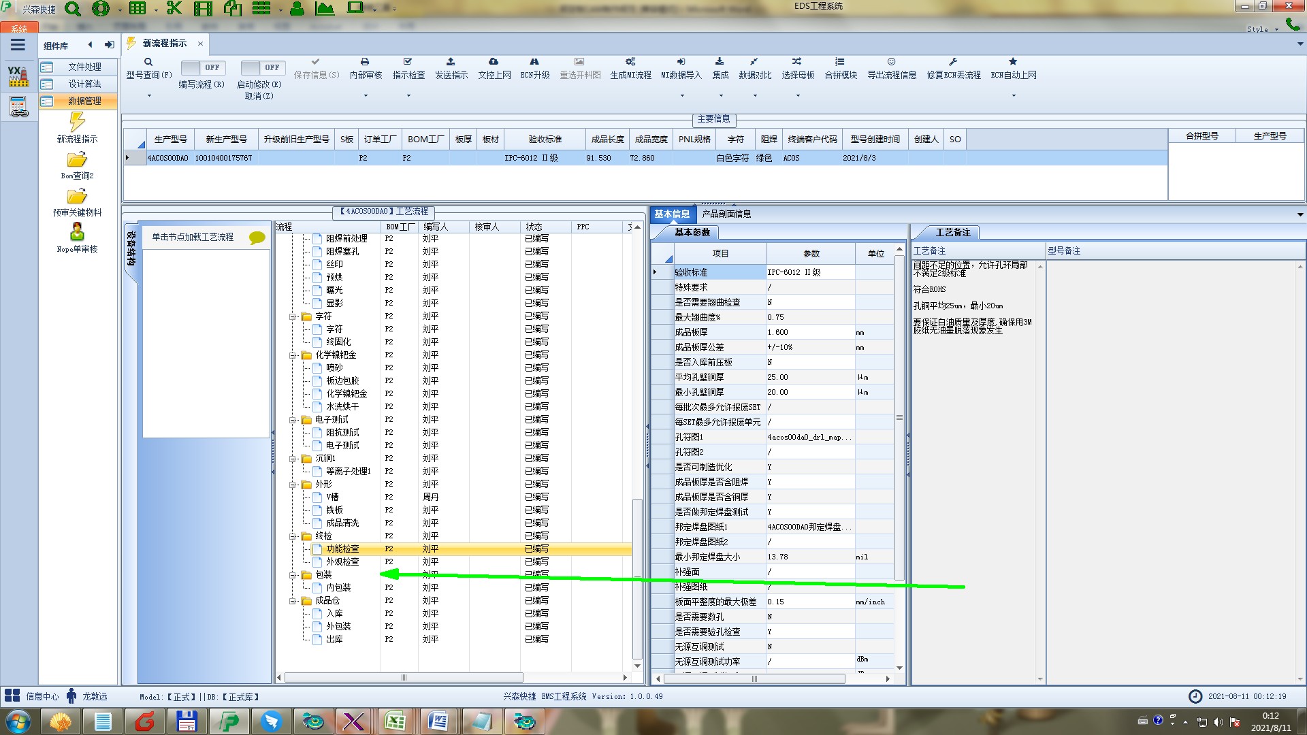
Task: Click the 内部审核 print icon
Action: coord(365,62)
